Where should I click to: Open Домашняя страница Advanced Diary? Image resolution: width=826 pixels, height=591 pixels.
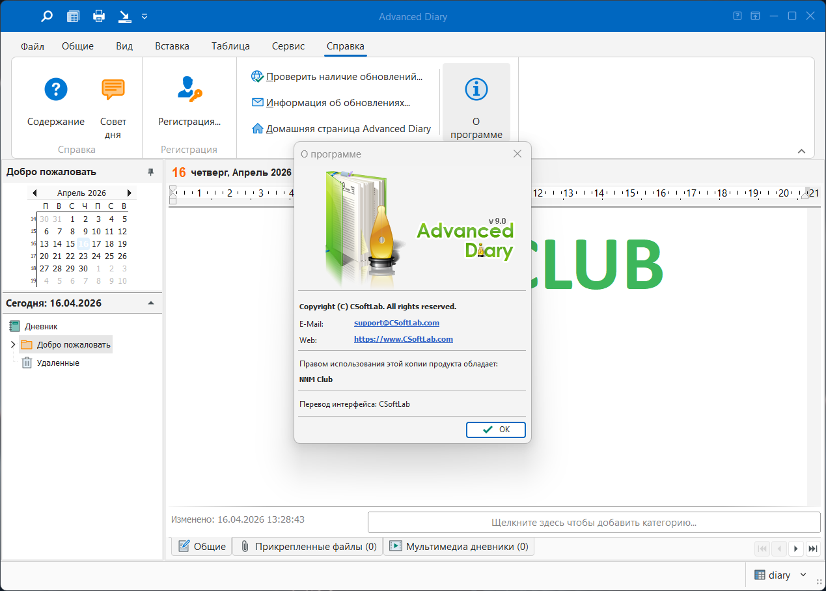tap(341, 129)
